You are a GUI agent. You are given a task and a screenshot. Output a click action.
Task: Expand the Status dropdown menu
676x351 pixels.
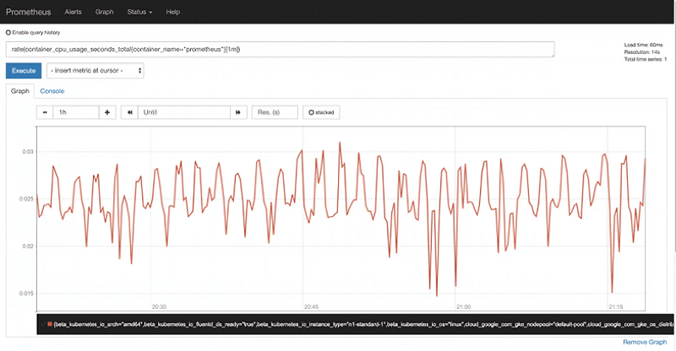point(139,12)
